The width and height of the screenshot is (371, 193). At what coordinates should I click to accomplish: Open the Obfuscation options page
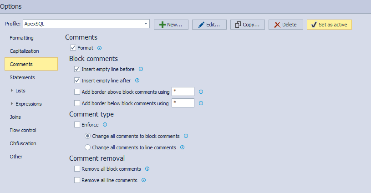(23, 143)
